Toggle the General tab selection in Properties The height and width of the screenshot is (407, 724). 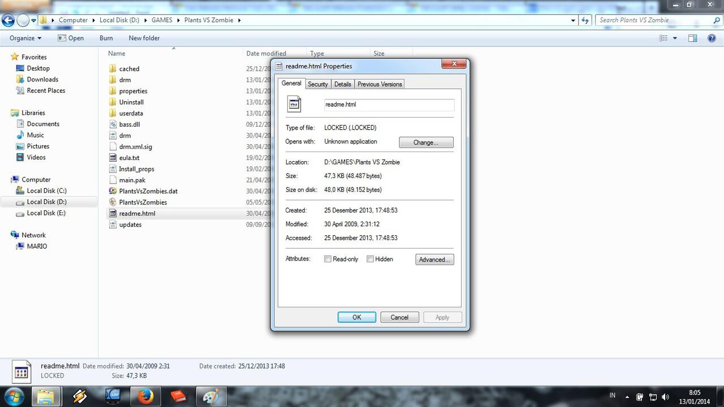[291, 83]
